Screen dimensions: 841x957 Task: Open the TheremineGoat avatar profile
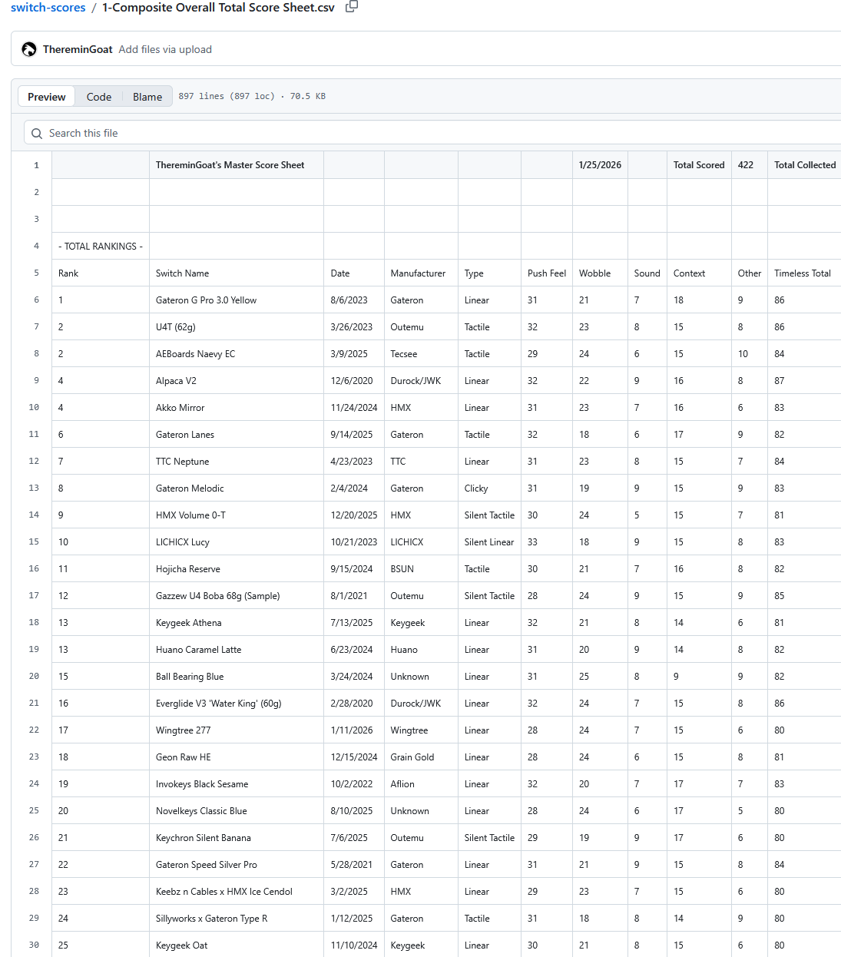[x=29, y=49]
